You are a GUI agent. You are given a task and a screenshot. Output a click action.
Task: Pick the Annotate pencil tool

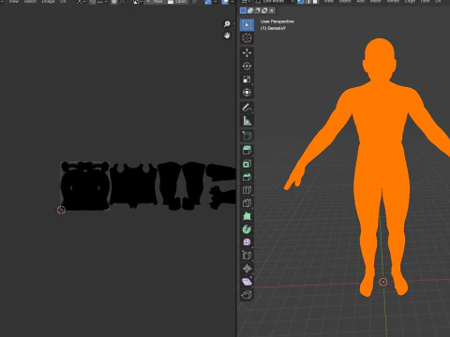[247, 108]
